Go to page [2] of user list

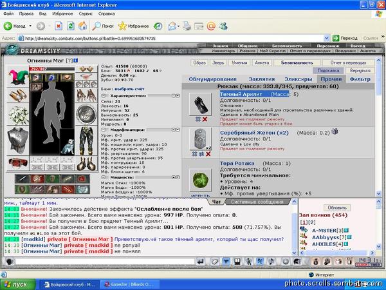pos(312,222)
